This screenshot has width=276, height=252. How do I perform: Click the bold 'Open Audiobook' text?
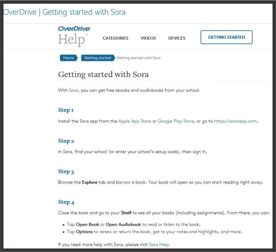[x=123, y=224]
